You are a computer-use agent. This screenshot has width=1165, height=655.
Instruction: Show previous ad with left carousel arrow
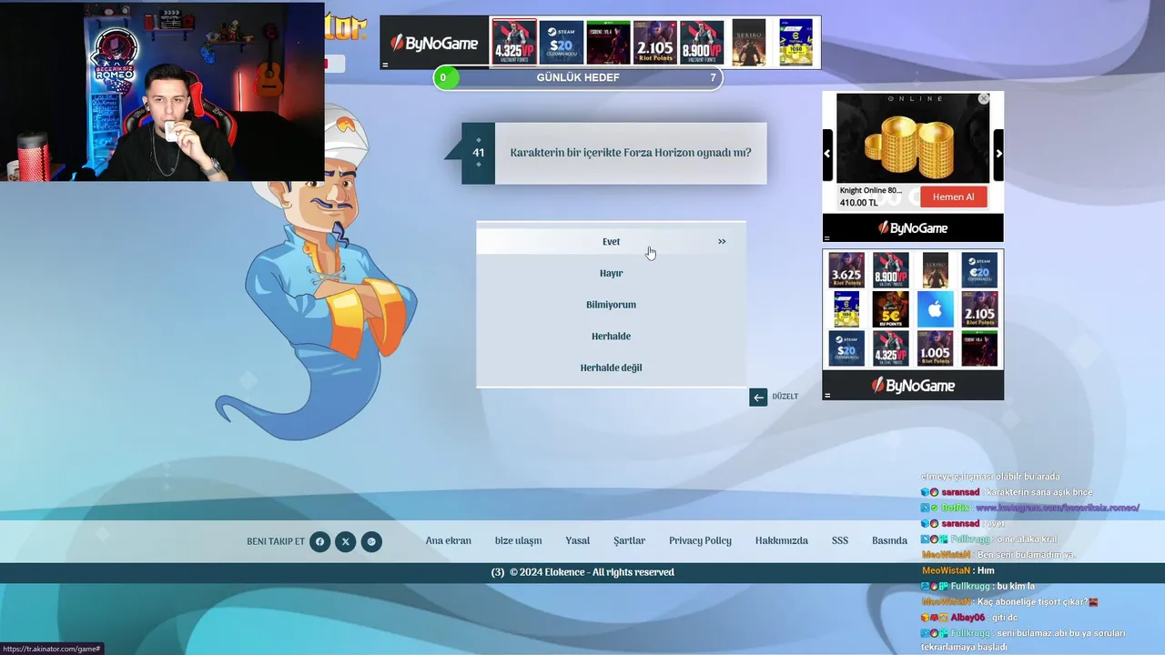[x=827, y=154]
